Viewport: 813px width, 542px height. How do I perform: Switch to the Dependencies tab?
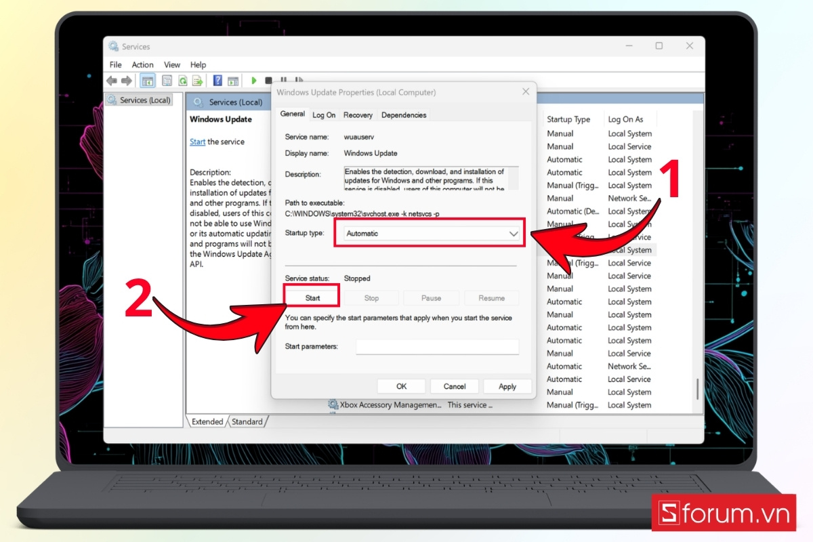pyautogui.click(x=404, y=115)
